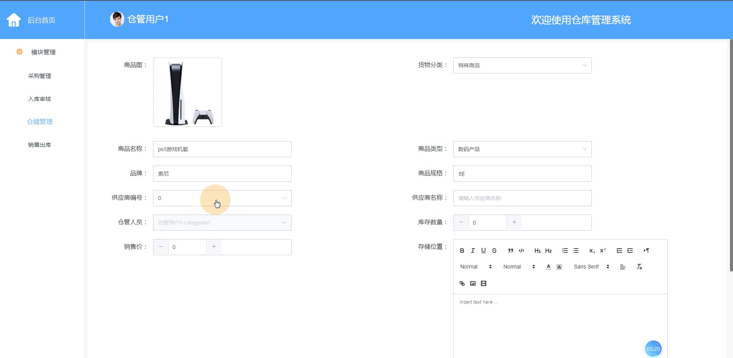Clear text formatting in the editor
Screen dimensions: 733x358
click(x=639, y=267)
